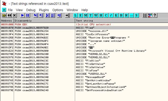Show Handles with H button
The height and width of the screenshot is (101, 168).
pos(101,15)
